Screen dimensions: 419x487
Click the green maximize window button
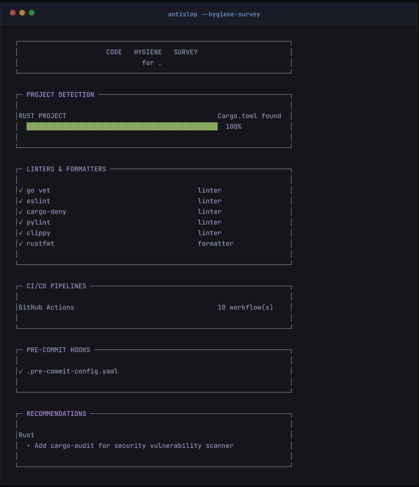tap(32, 13)
